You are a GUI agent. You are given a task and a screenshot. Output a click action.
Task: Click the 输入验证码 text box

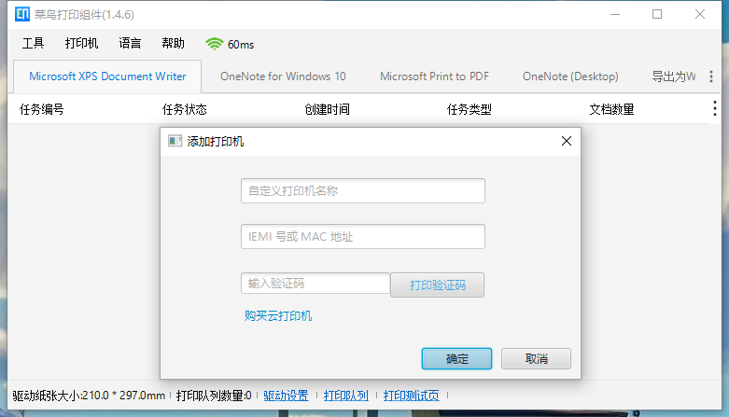[315, 284]
